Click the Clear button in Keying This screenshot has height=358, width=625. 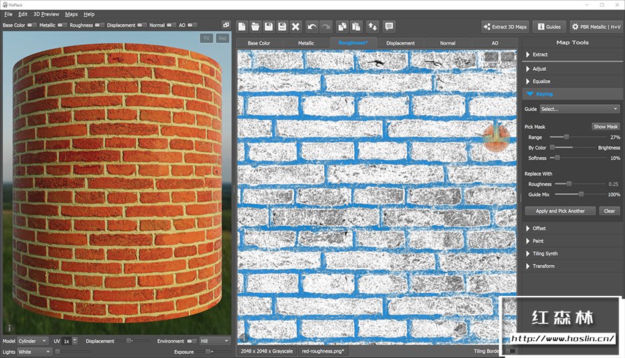pos(609,211)
